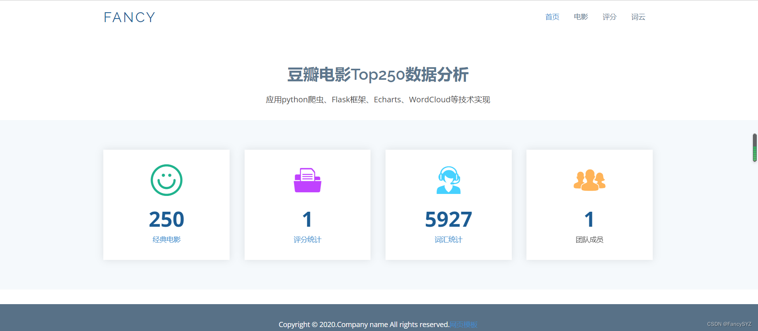Viewport: 758px width, 331px height.
Task: Click the green smiley face icon
Action: (166, 180)
